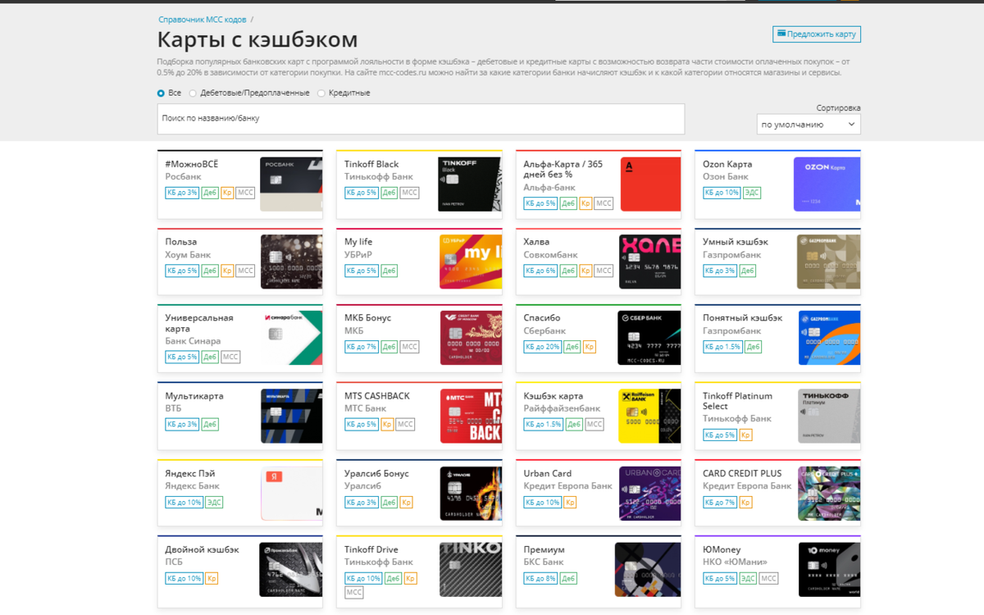Click the Польза Хоум Банк card image
The image size is (984, 615).
(291, 262)
